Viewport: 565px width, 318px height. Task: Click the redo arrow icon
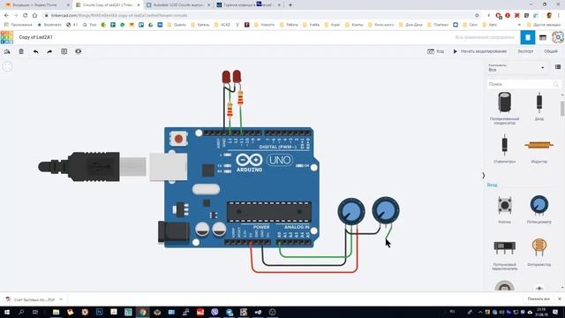[49, 51]
